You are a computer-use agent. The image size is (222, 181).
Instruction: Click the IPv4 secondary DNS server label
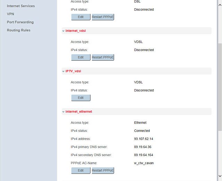pyautogui.click(x=91, y=155)
